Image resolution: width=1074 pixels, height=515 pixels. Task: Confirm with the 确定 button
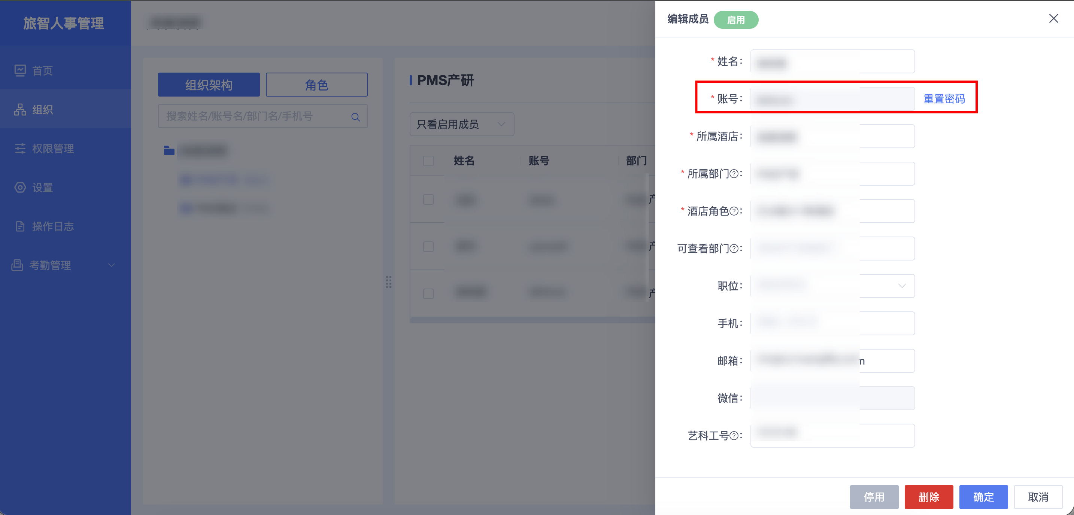(983, 497)
